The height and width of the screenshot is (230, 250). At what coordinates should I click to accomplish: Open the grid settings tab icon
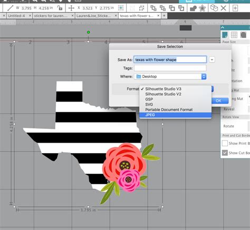tap(234, 35)
